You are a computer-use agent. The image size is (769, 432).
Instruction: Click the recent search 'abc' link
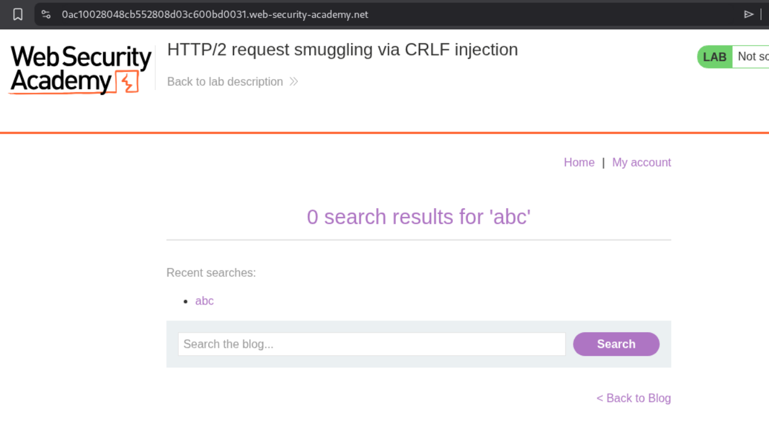(204, 301)
